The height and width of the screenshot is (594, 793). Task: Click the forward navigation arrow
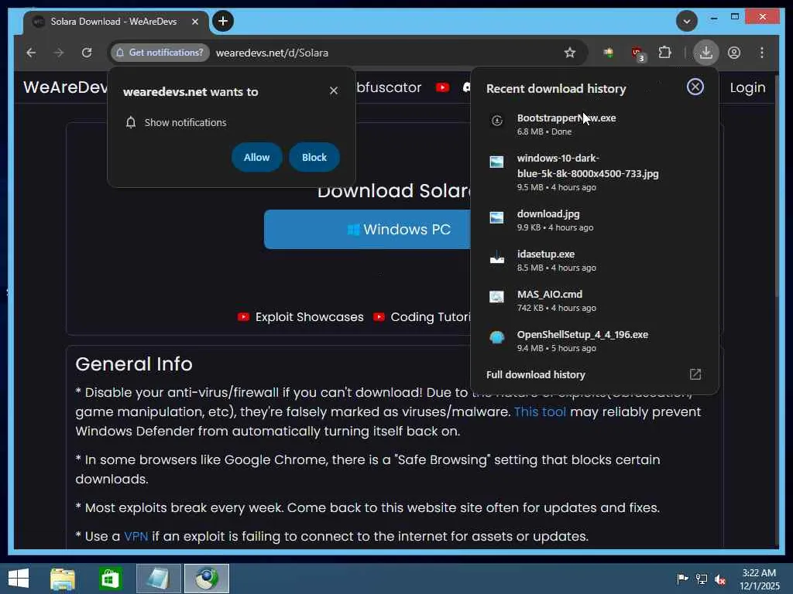(x=59, y=53)
